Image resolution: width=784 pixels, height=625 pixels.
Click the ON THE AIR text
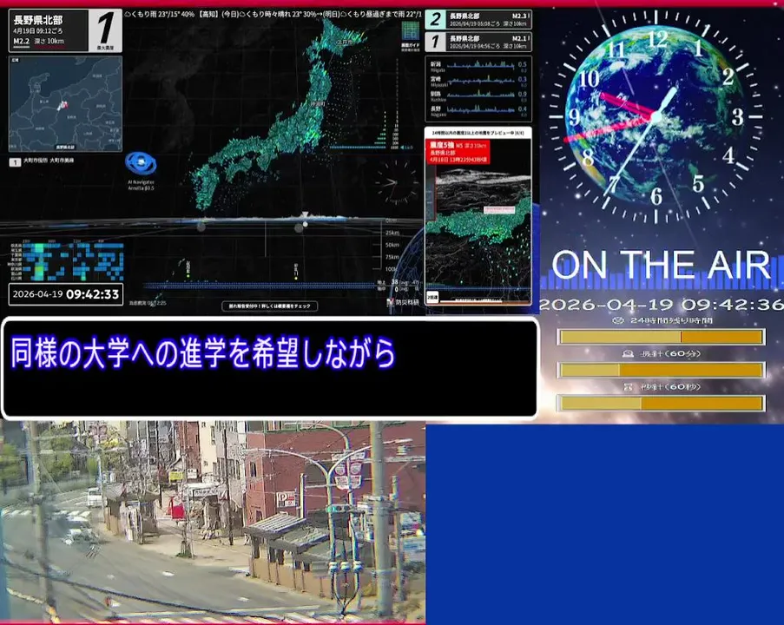point(661,264)
